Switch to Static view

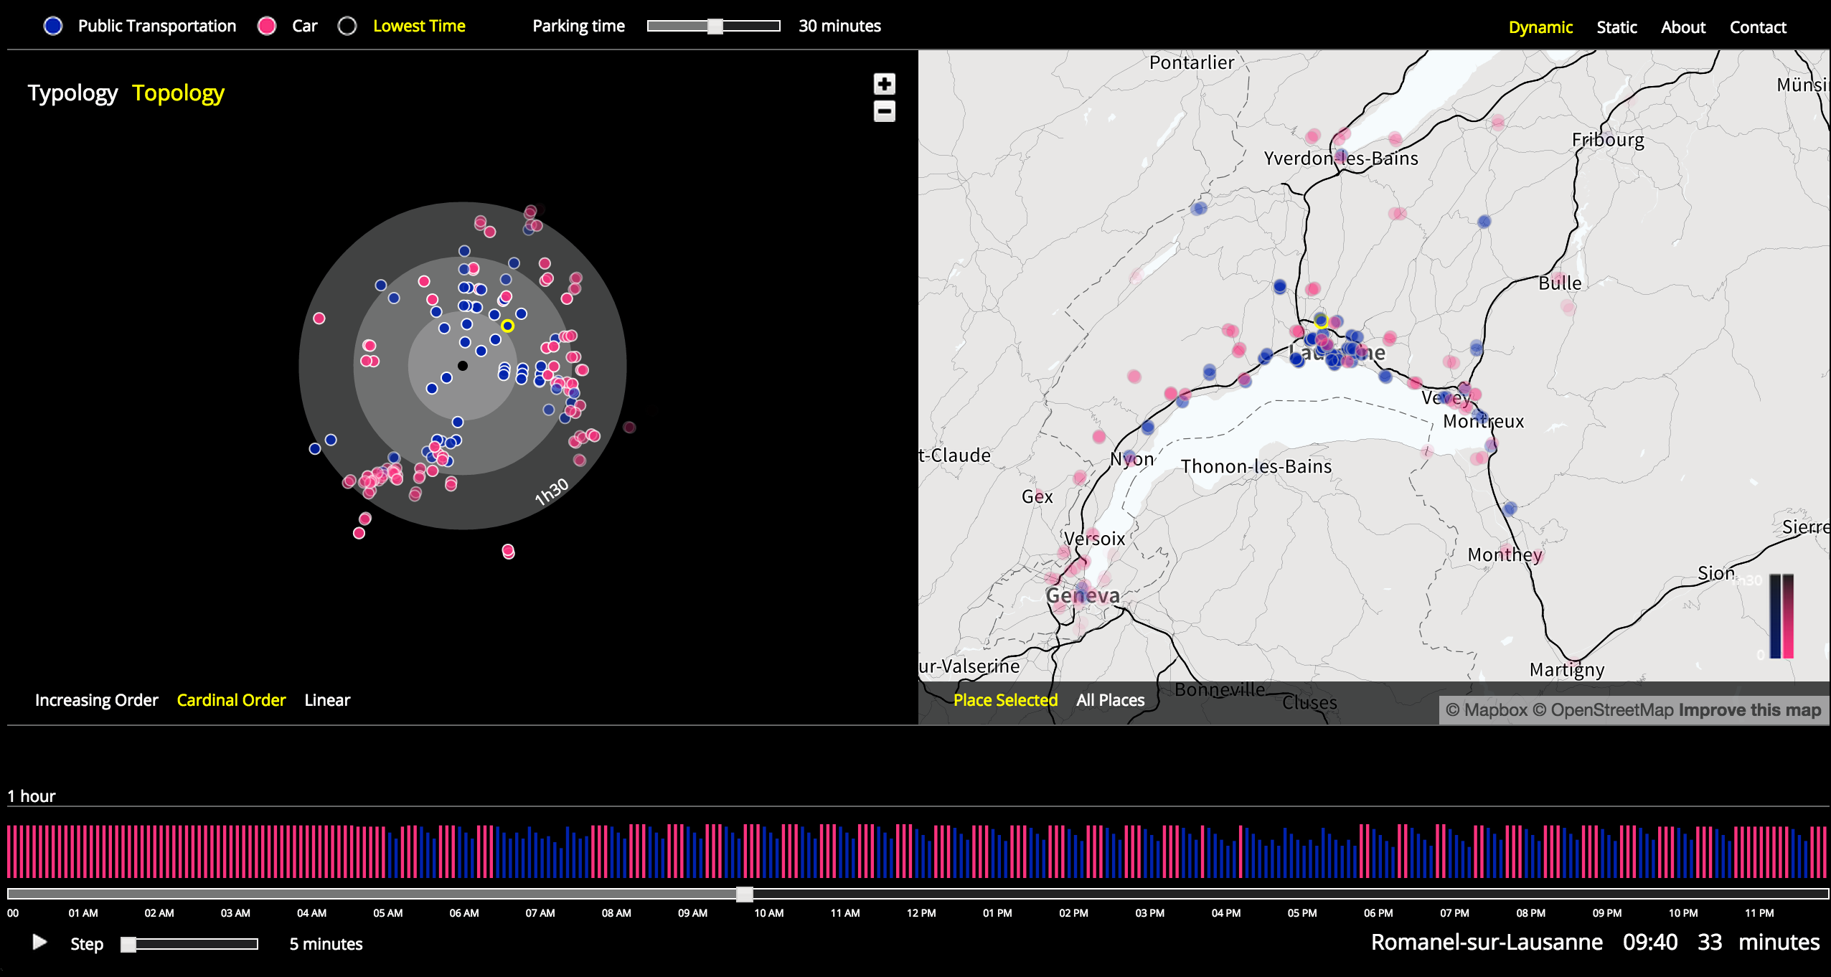coord(1616,27)
